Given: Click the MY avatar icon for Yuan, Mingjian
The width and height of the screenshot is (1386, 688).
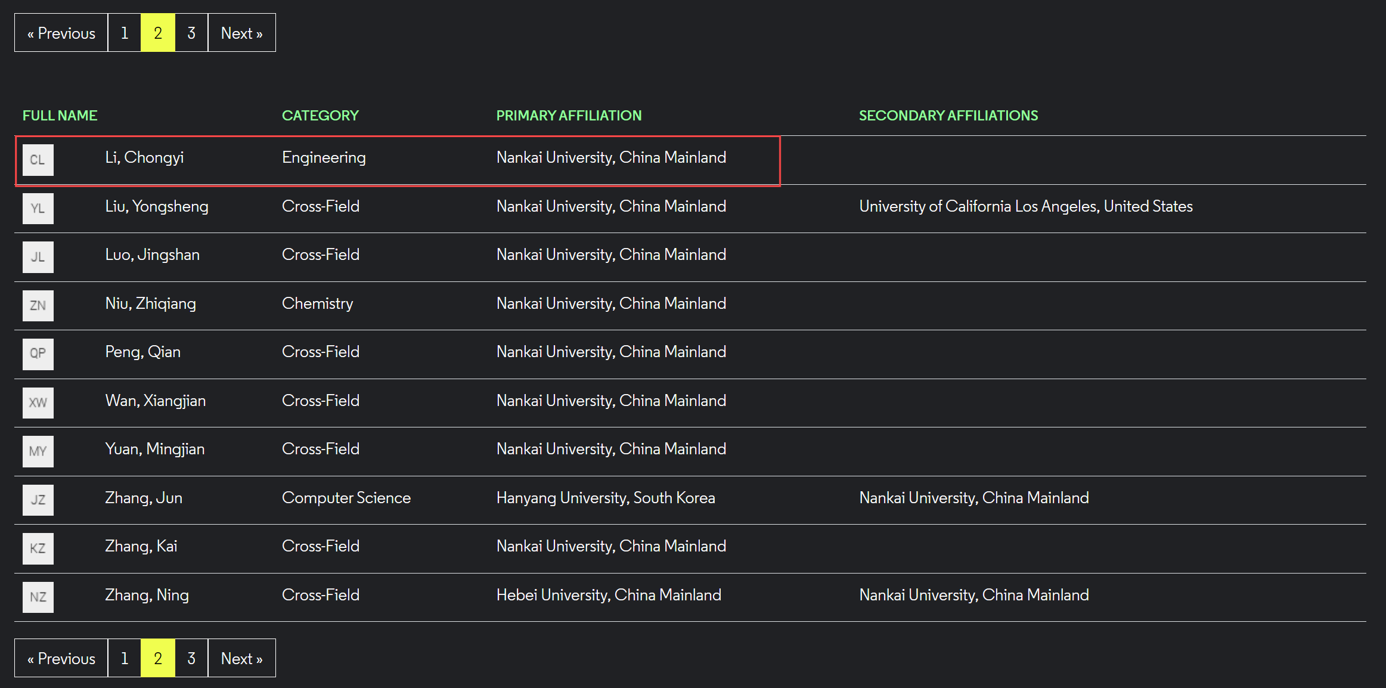Looking at the screenshot, I should pos(38,451).
